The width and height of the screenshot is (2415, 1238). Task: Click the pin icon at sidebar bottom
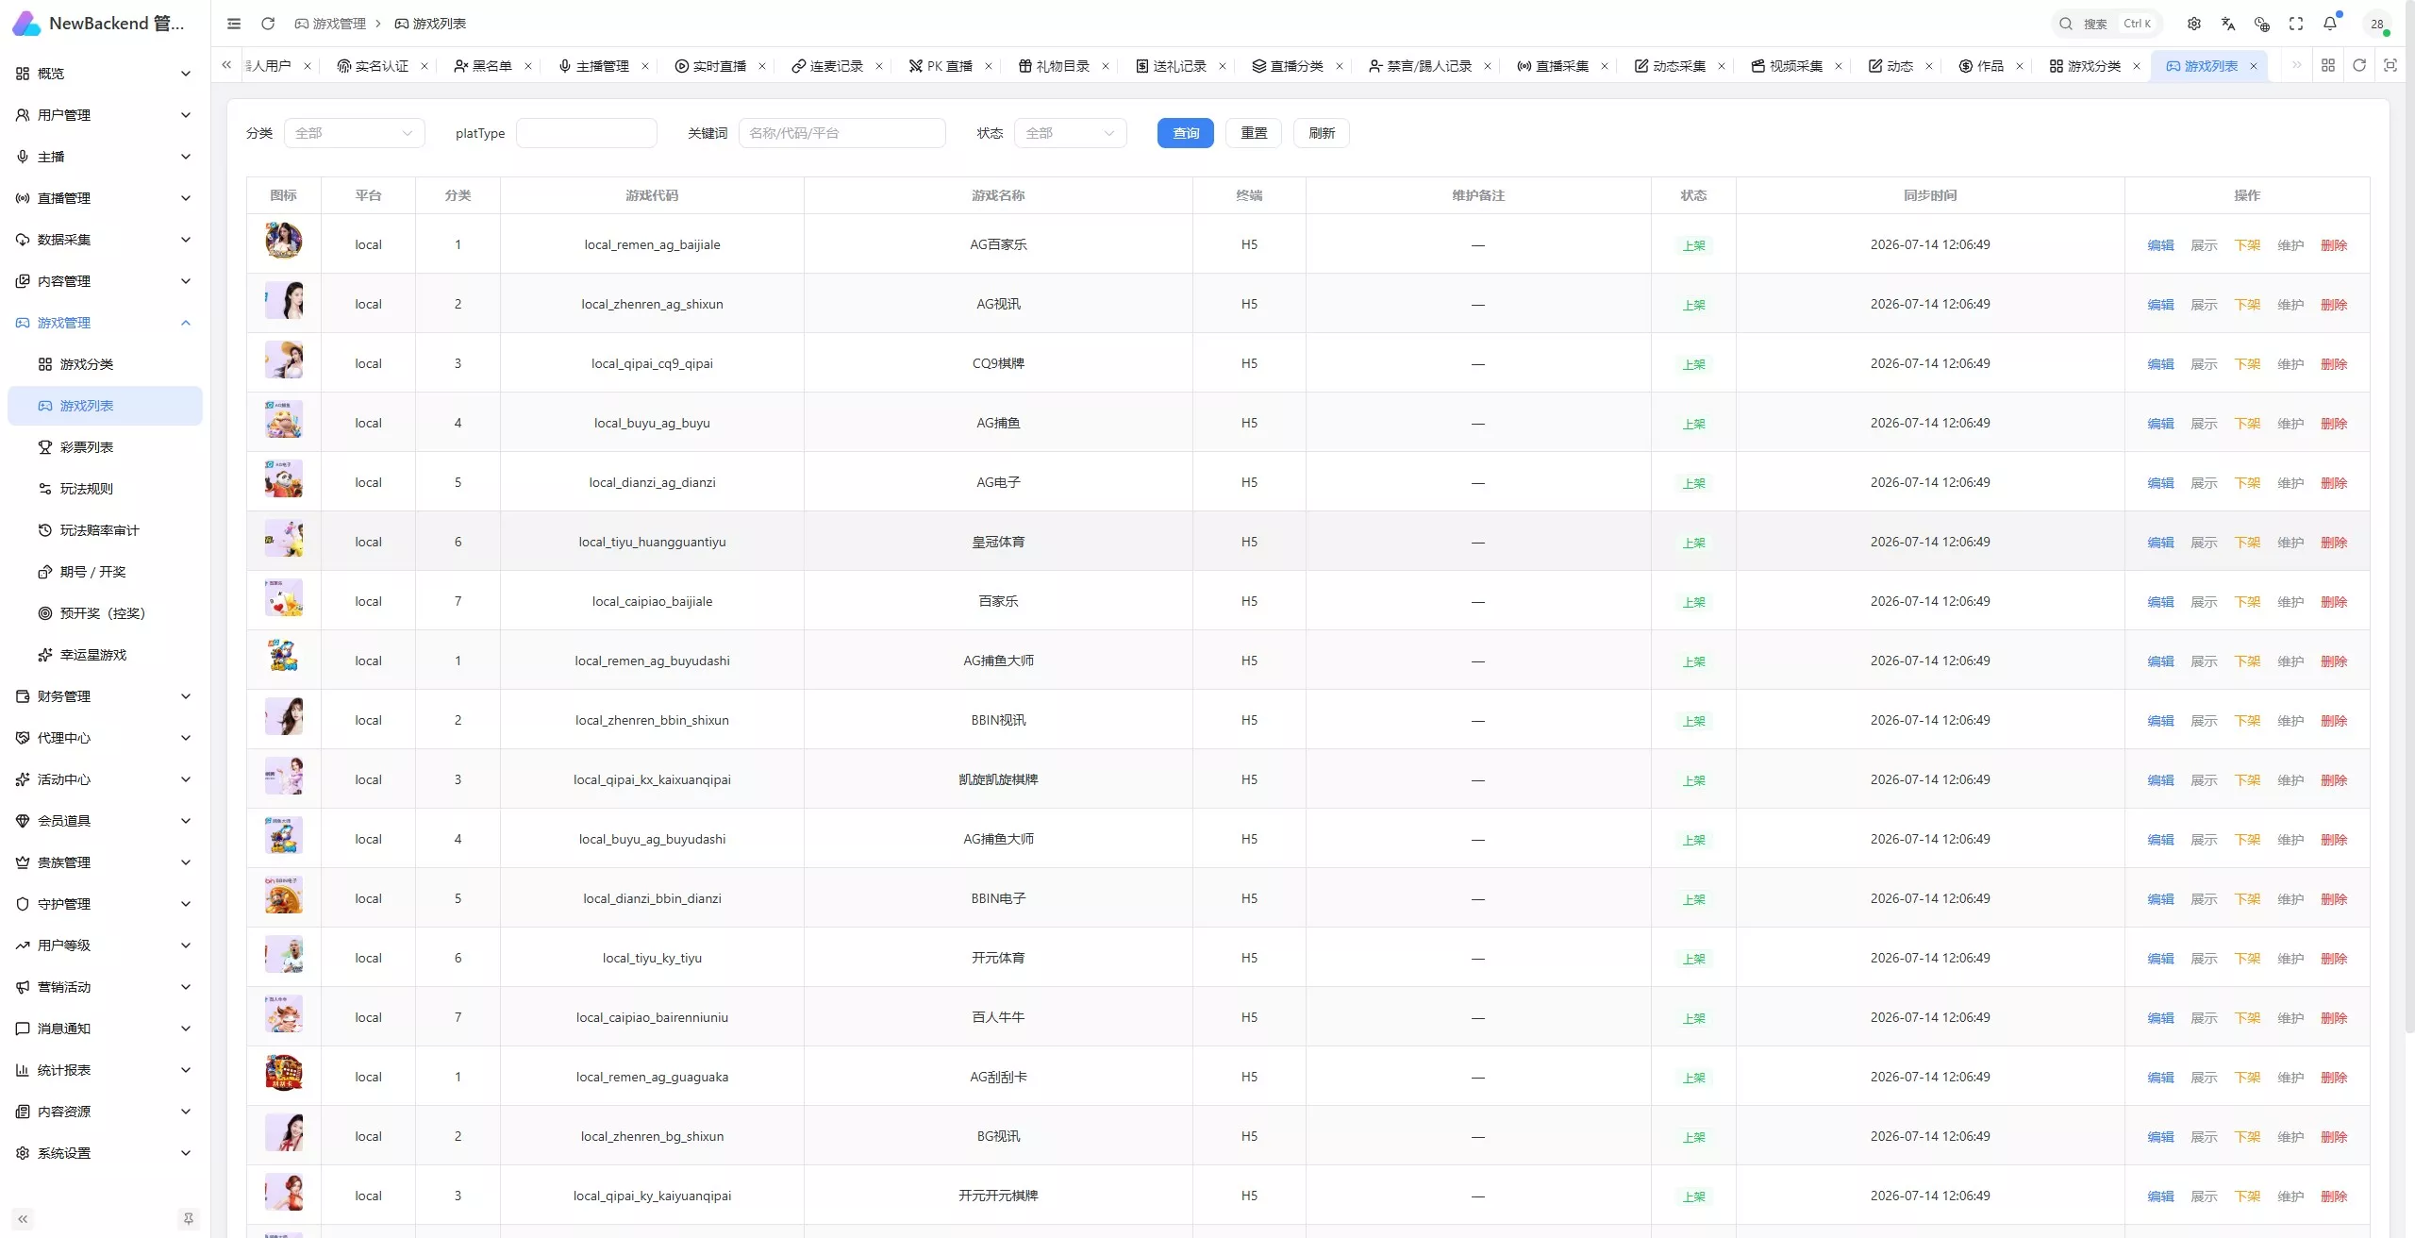(189, 1219)
